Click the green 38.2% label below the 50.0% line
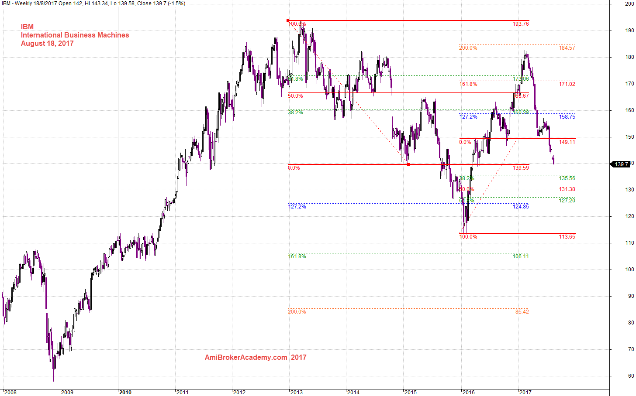 pyautogui.click(x=295, y=113)
